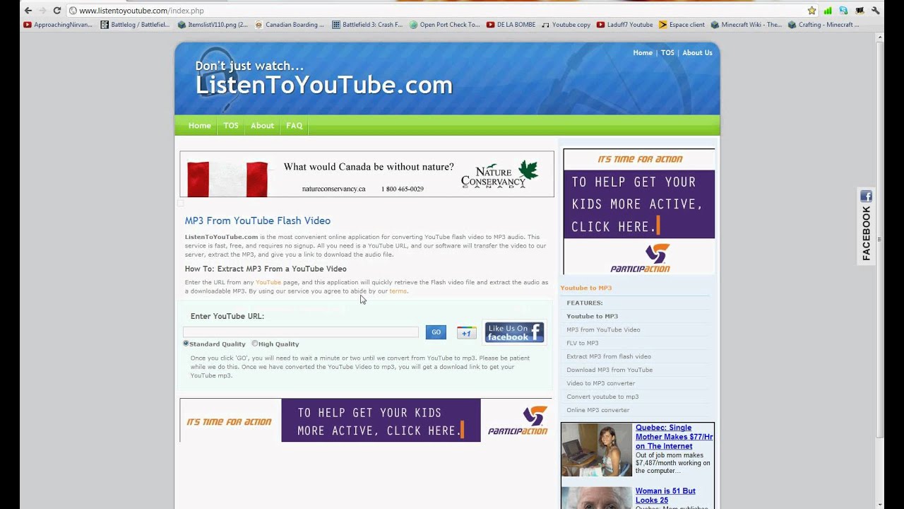
Task: Open the DE LA BOMBE bookmark
Action: pos(511,25)
